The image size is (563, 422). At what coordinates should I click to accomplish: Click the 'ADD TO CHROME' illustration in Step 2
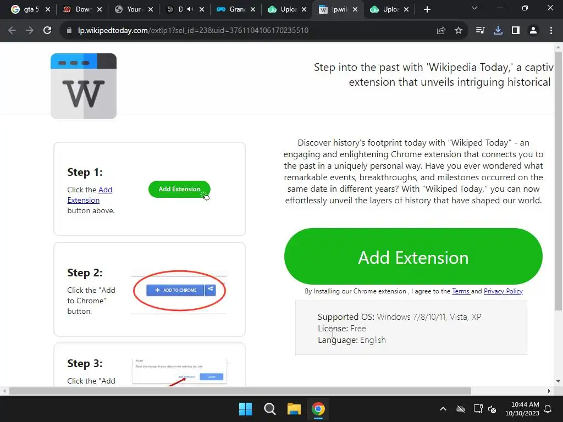[x=180, y=290]
